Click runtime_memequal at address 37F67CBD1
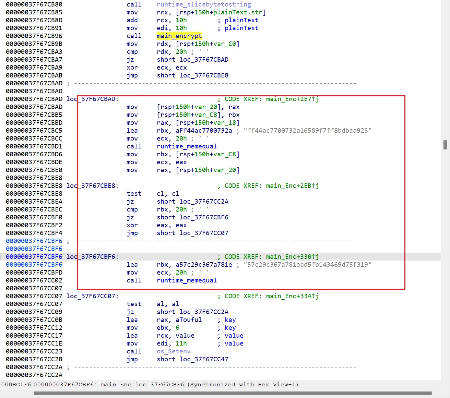 click(187, 146)
